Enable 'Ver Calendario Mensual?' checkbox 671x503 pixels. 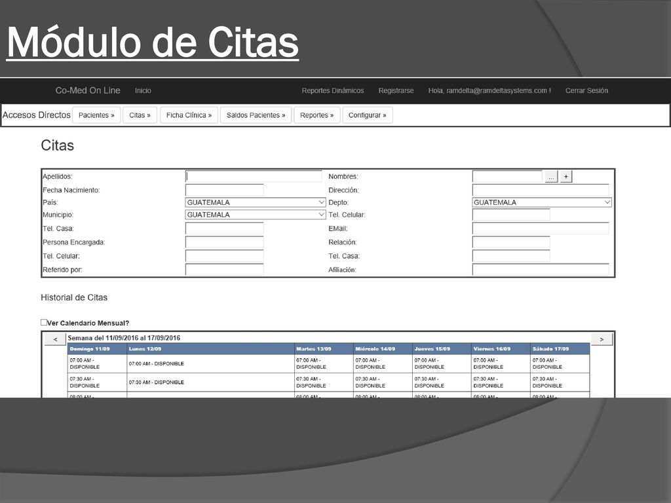pos(44,322)
